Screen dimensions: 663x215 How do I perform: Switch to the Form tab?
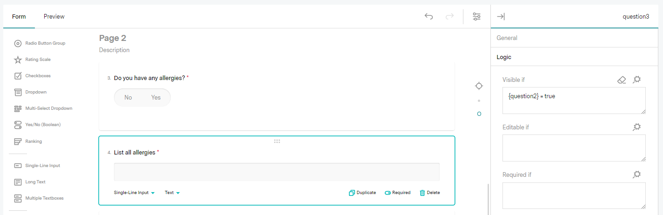tap(19, 17)
